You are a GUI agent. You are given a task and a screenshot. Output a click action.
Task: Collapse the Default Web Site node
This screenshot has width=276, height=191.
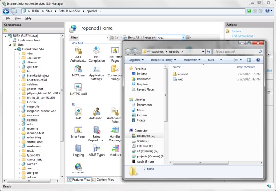15,49
